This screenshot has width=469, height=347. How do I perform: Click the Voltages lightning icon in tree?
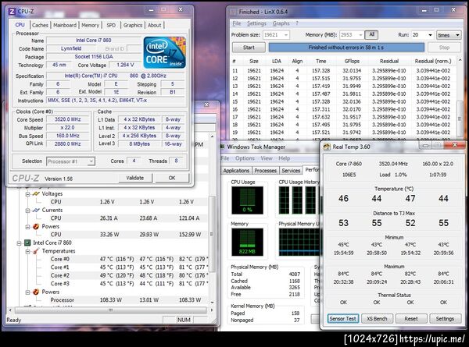pos(36,193)
